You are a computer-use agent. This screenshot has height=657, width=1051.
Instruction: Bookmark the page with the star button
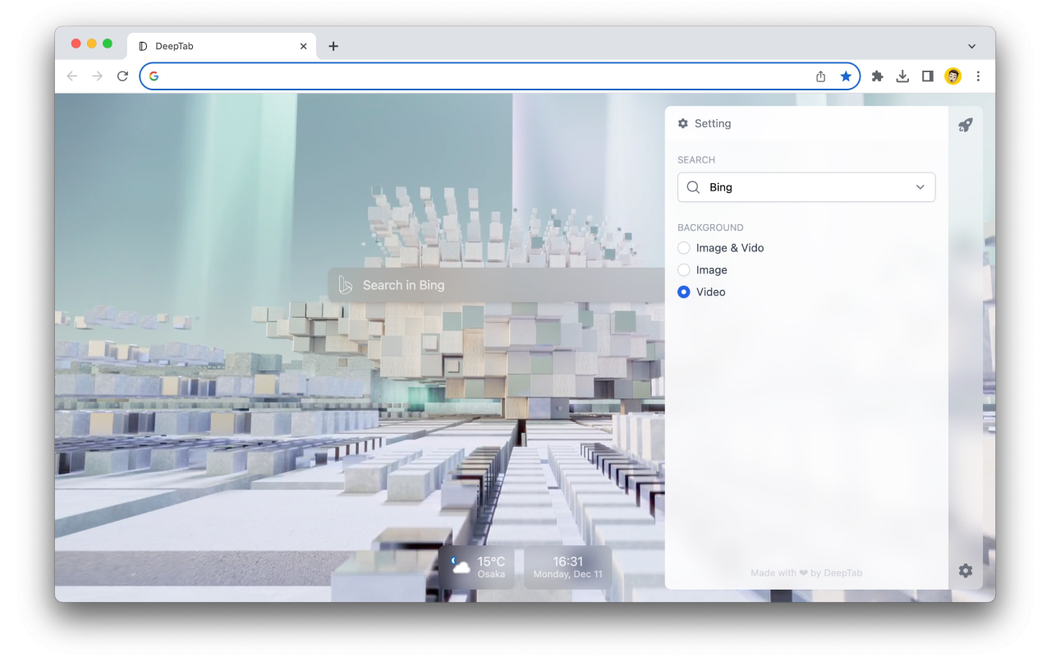[x=846, y=76]
